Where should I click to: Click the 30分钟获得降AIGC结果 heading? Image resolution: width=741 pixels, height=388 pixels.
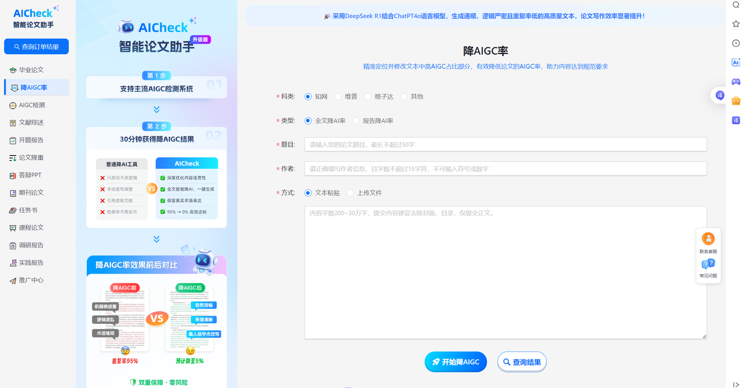157,139
